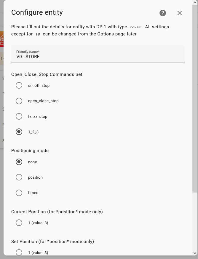Viewport: 198px width, 259px height.
Task: Pick the 1_2_3 commands radio option
Action: [x=19, y=132]
